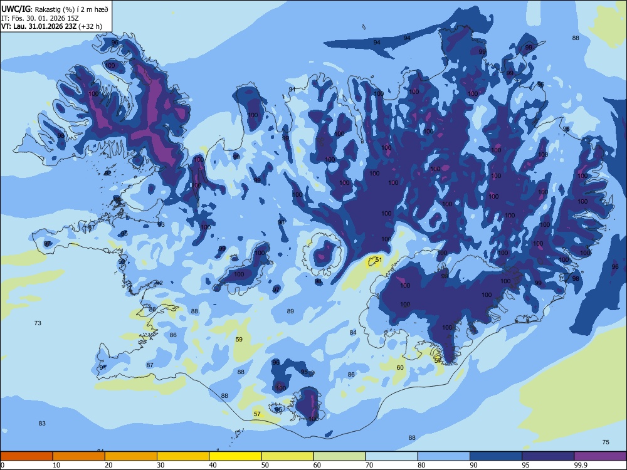Click the pale yellow 50–60 legend swatch
Screen dimensions: 627x470
point(287,456)
